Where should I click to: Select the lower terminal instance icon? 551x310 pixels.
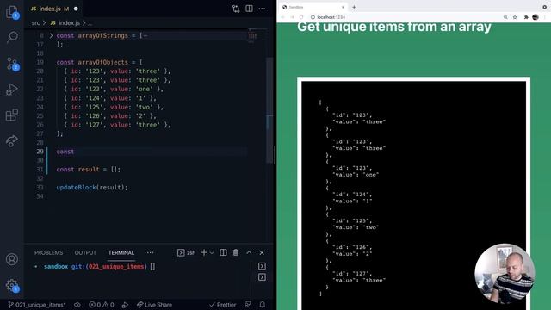click(262, 277)
